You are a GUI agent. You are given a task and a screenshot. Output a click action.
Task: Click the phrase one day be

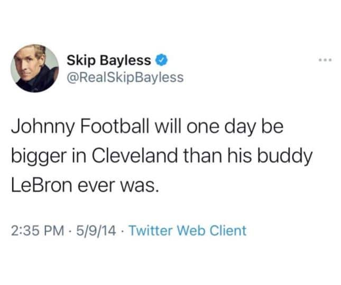click(x=235, y=127)
